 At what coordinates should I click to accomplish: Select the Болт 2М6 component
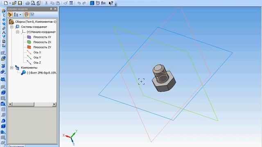point(42,73)
